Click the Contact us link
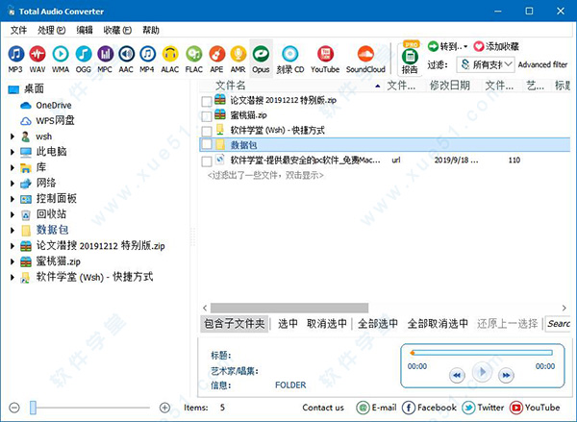The image size is (577, 422). (323, 408)
